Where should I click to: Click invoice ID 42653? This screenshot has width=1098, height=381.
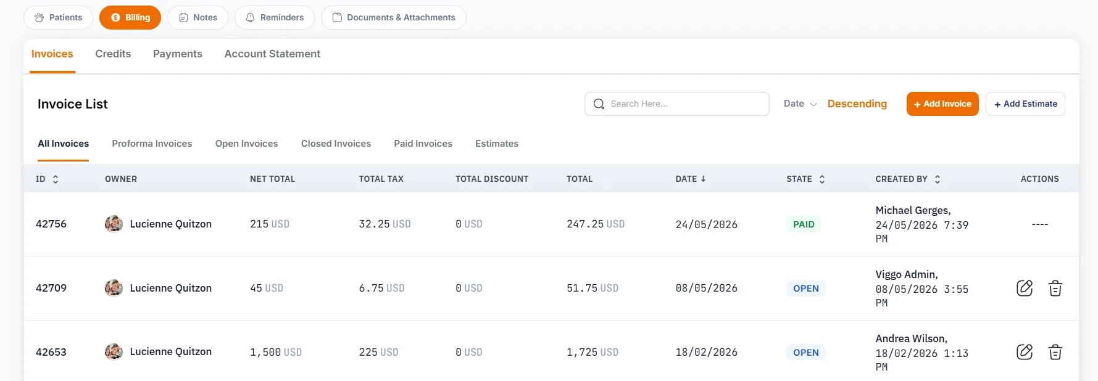[51, 352]
